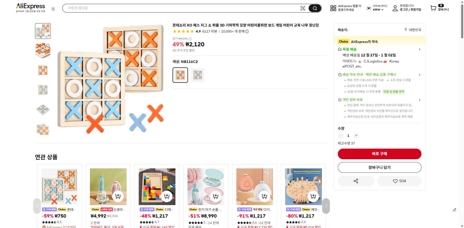Click the black search magnifier button
Screen dimensions: 464x228
click(x=315, y=8)
